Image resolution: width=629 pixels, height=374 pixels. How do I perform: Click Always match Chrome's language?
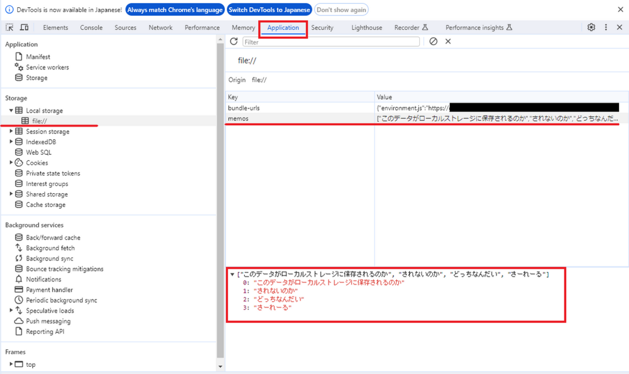(x=175, y=10)
